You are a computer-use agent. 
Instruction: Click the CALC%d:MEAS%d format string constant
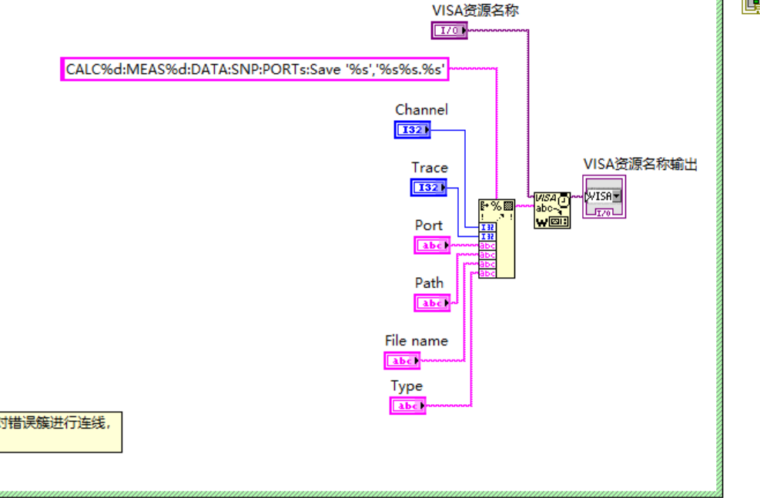tap(255, 69)
